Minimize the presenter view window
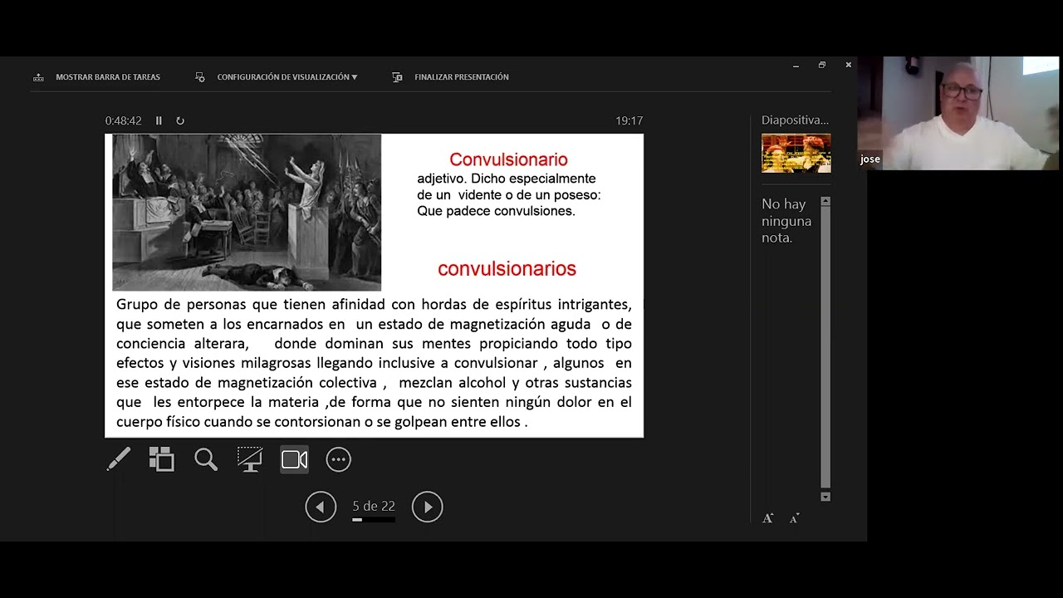 point(796,65)
